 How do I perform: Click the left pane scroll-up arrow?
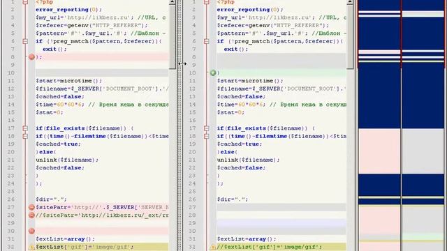(x=173, y=2)
